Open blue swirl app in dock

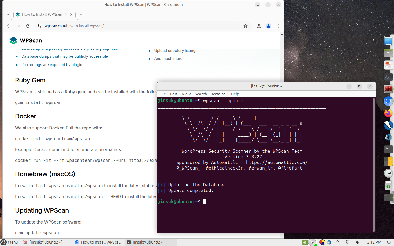click(x=388, y=137)
